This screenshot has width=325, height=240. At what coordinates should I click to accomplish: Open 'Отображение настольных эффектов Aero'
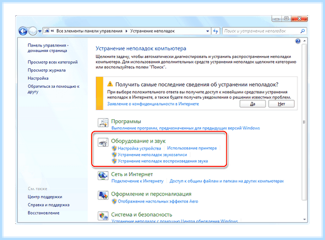[x=158, y=202]
